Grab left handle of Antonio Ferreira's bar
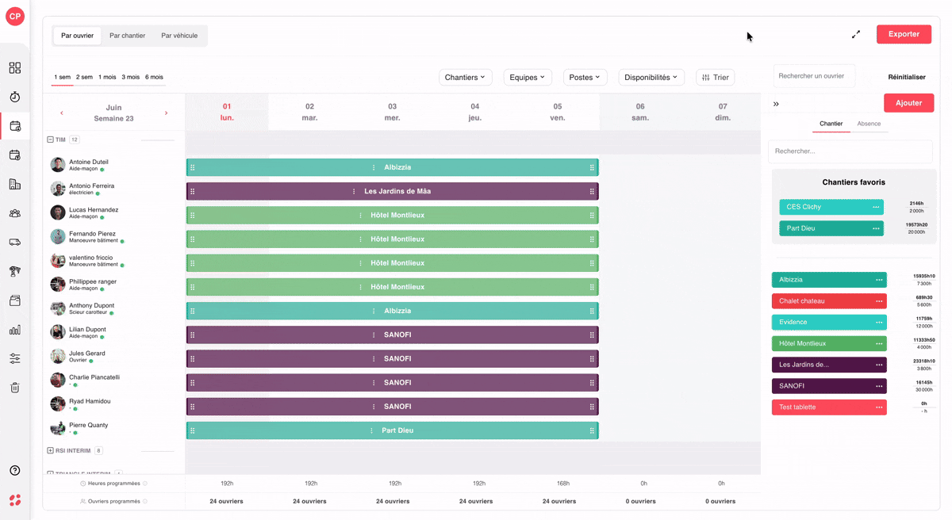 (x=193, y=191)
